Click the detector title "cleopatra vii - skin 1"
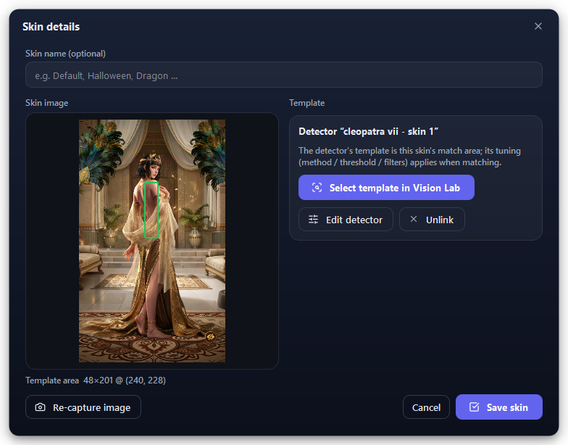Image resolution: width=568 pixels, height=445 pixels. click(368, 131)
